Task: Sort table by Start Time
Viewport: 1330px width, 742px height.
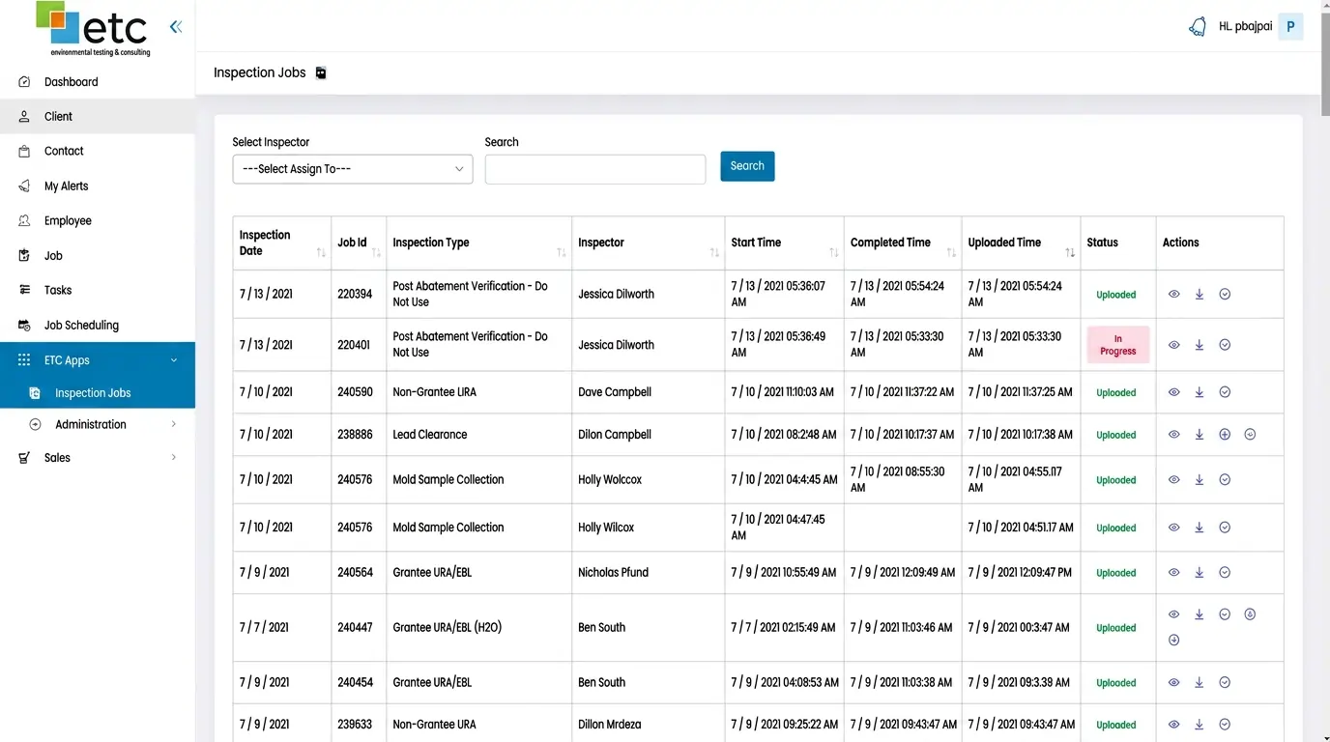Action: click(x=833, y=252)
